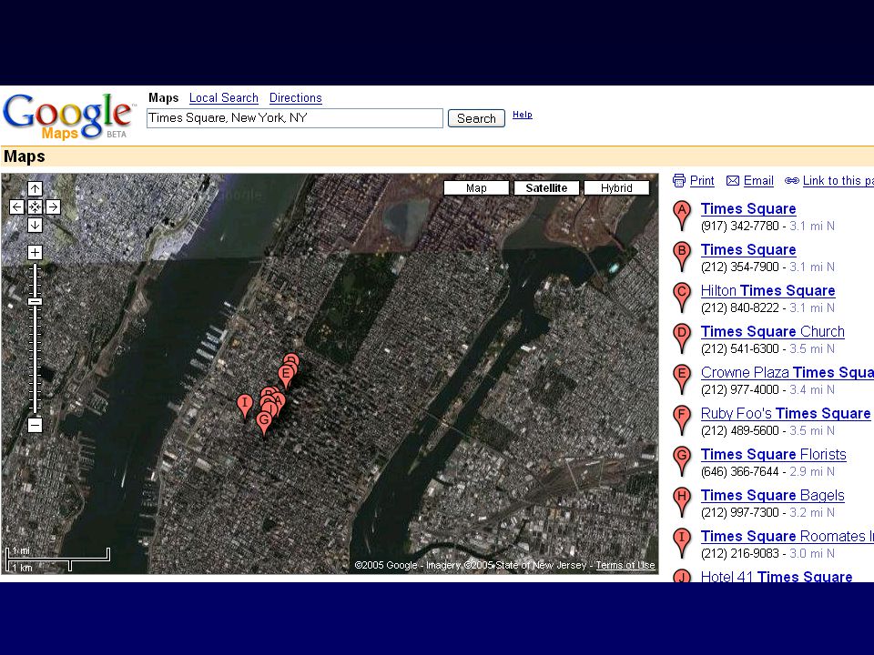874x655 pixels.
Task: Click marker H in the results list
Action: 682,502
